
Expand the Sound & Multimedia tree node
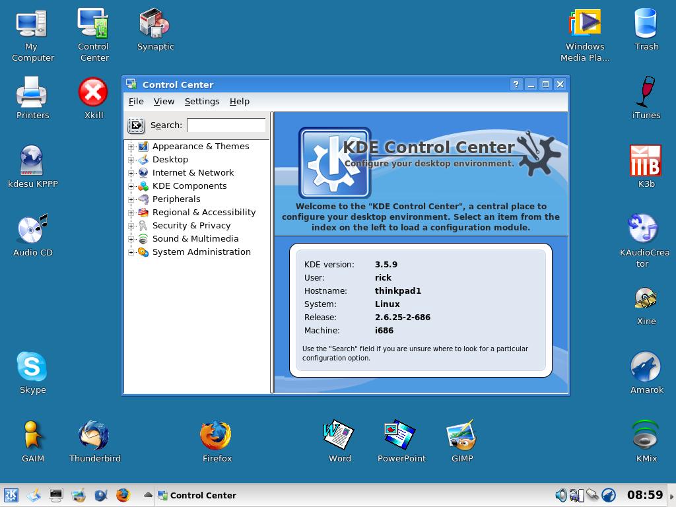coord(131,239)
